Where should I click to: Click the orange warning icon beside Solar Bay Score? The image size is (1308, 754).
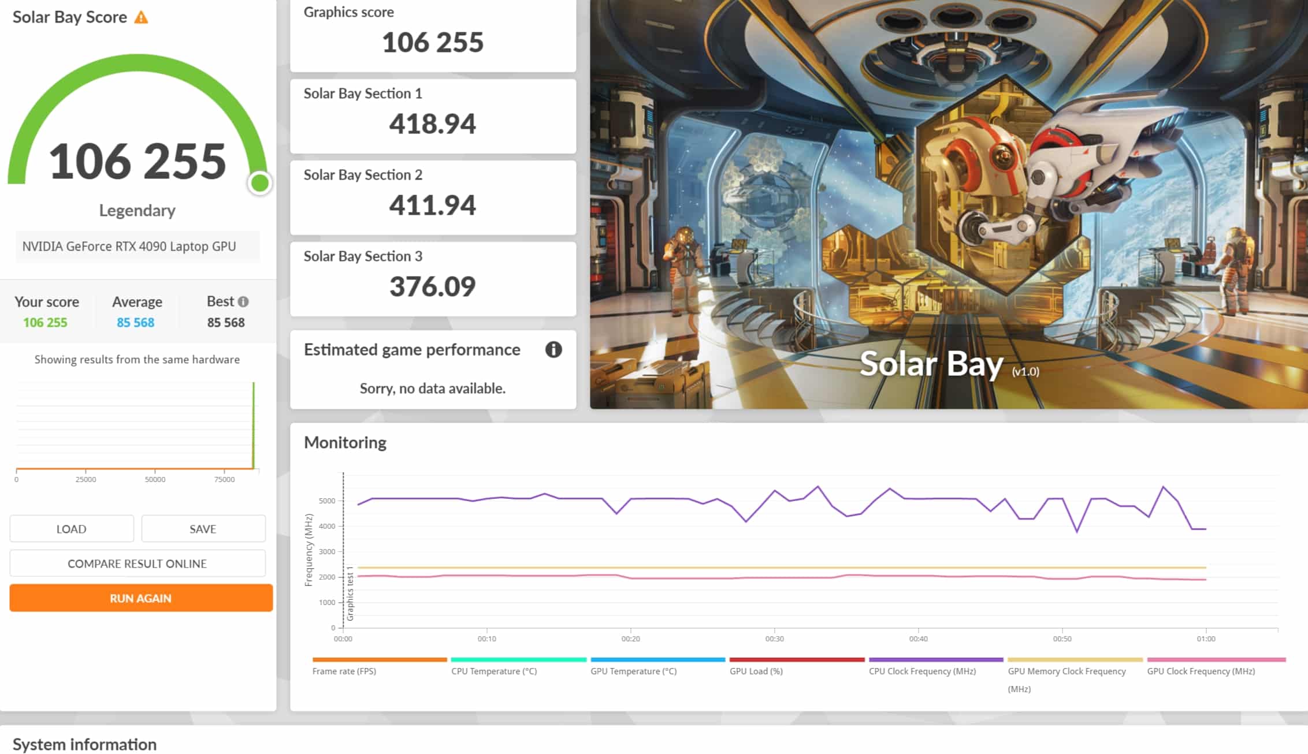point(141,17)
